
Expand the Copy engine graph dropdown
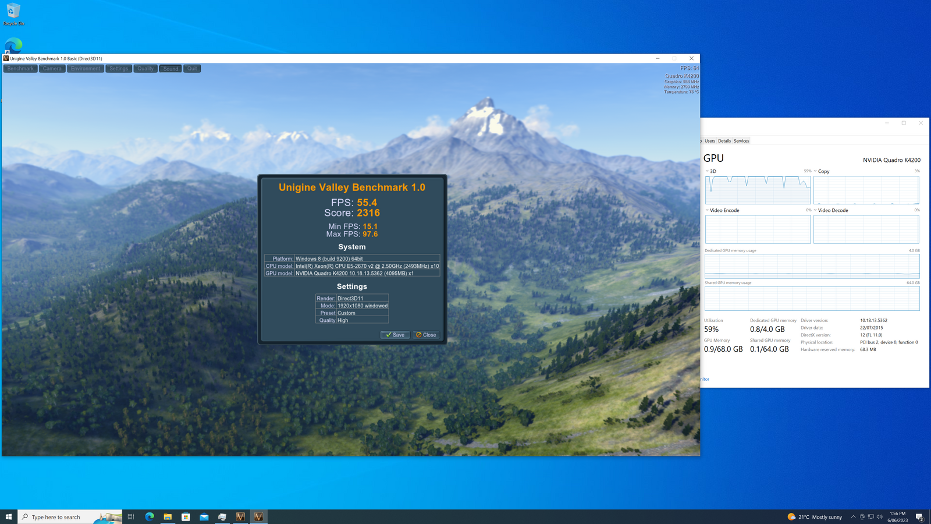[815, 171]
